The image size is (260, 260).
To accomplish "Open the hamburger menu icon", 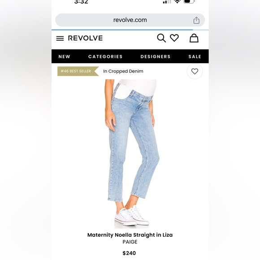I will coord(60,38).
